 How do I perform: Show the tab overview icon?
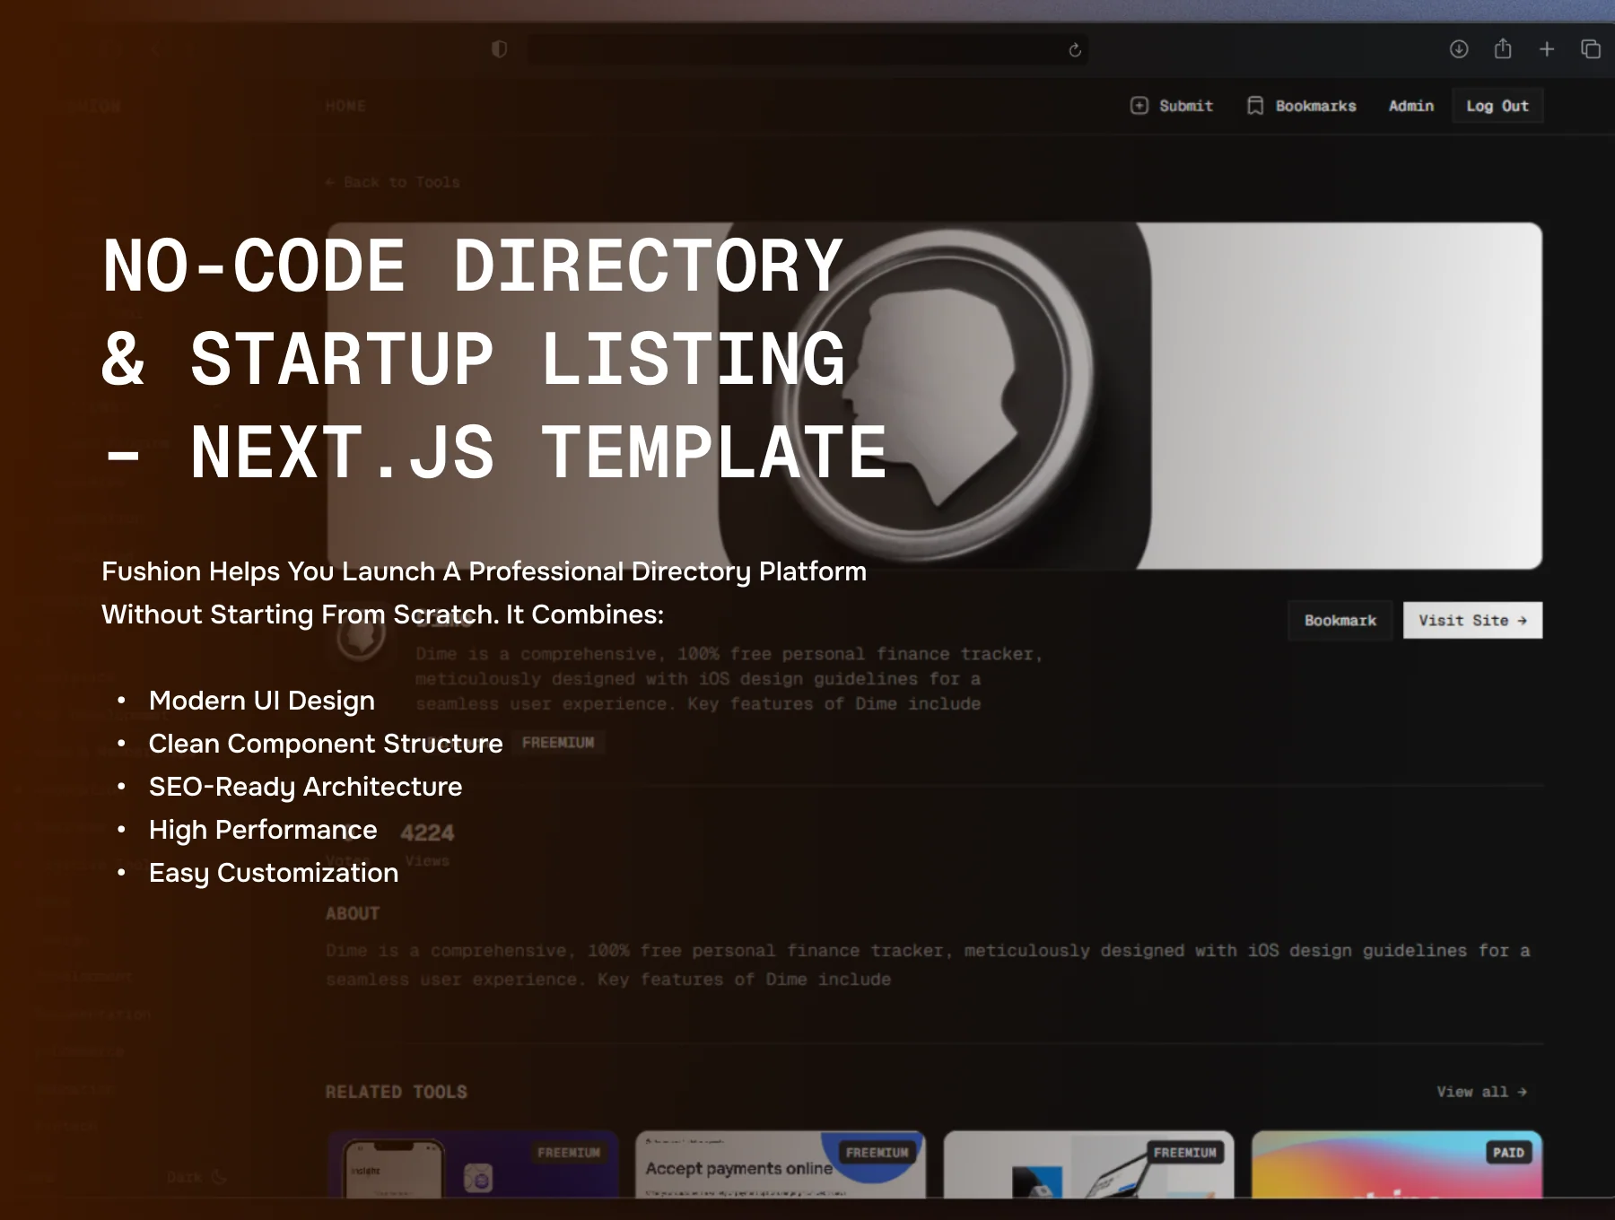point(1591,49)
